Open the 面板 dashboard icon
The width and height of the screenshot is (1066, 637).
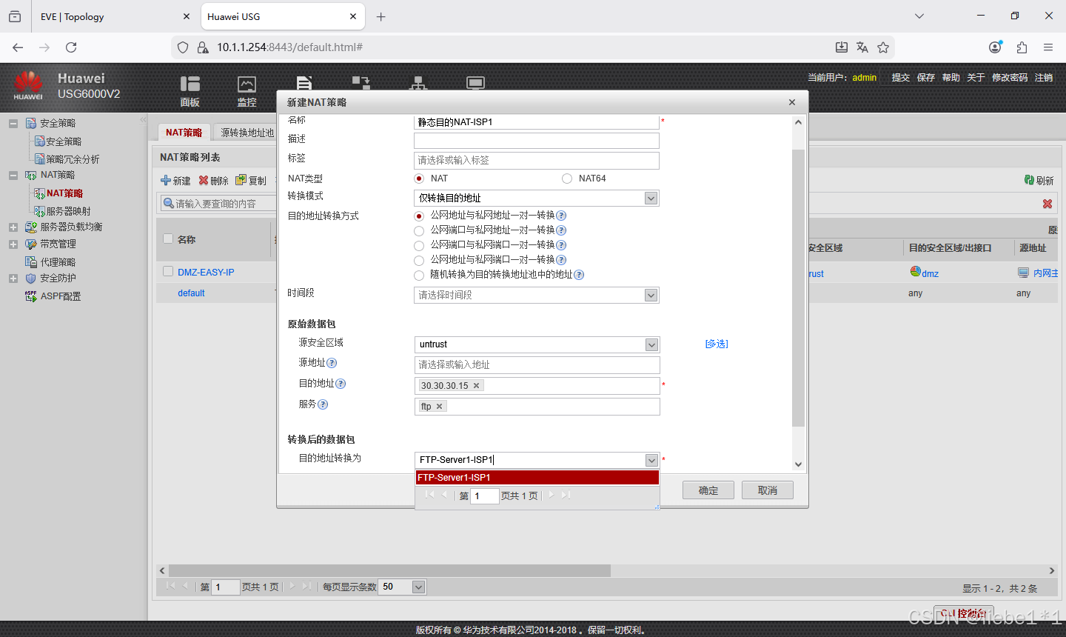click(190, 87)
